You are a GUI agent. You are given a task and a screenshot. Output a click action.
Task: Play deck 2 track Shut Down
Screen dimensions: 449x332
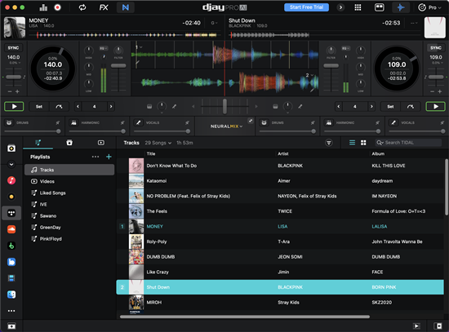pos(436,107)
